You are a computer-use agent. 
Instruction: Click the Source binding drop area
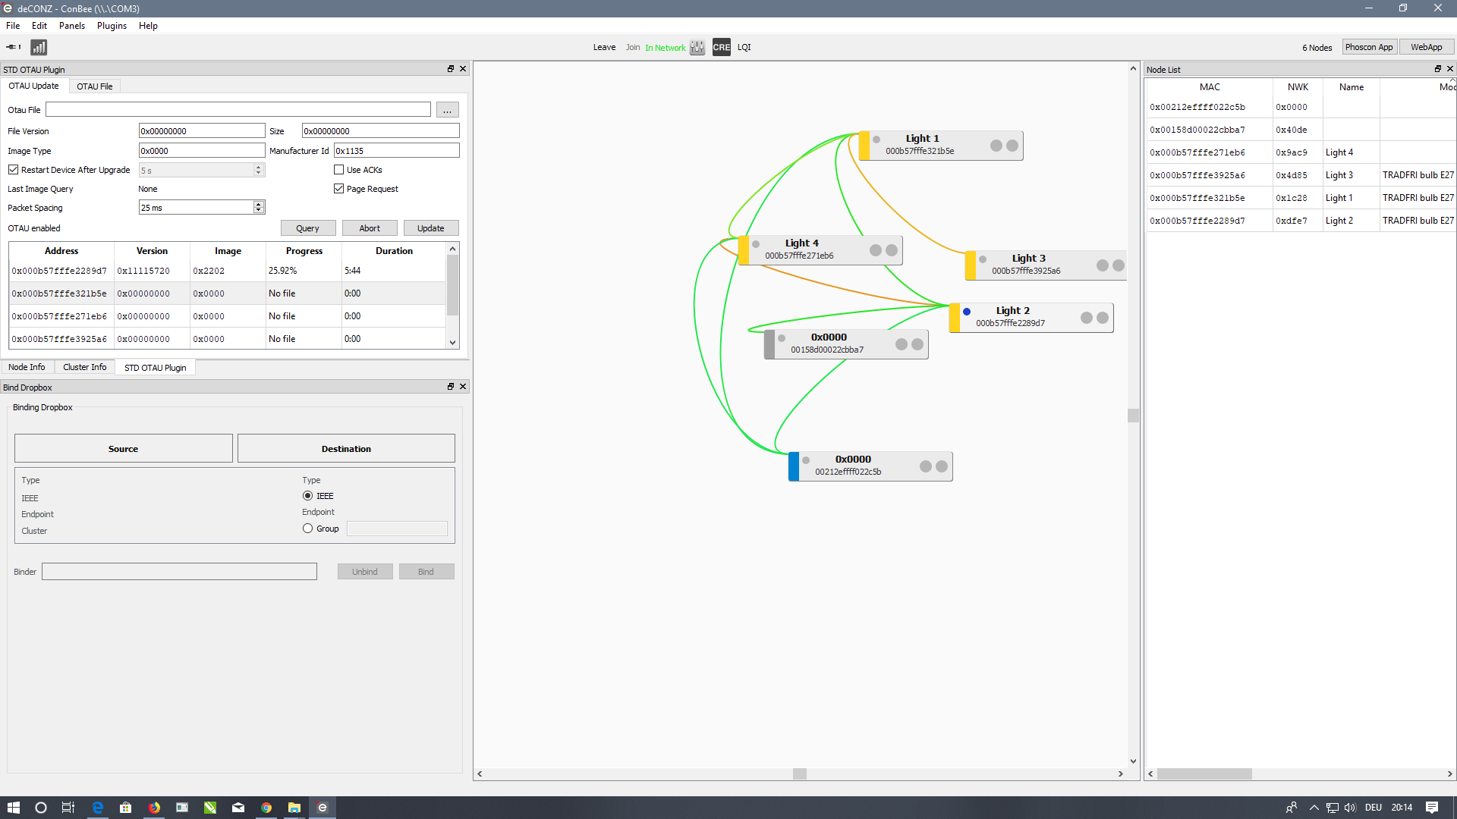pyautogui.click(x=124, y=449)
